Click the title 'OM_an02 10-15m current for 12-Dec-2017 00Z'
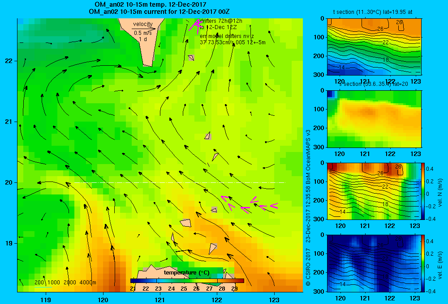 tap(159, 12)
